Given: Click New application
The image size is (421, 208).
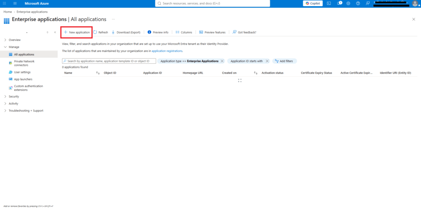Looking at the screenshot, I should 77,32.
